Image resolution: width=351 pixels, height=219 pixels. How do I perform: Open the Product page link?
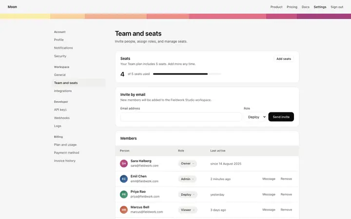276,7
